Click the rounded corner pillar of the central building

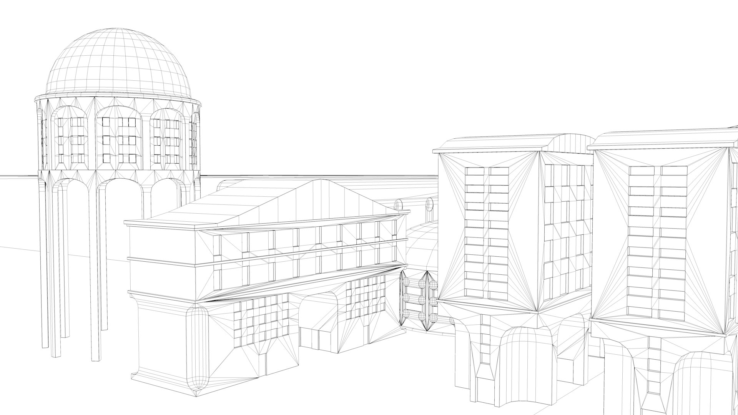click(197, 346)
